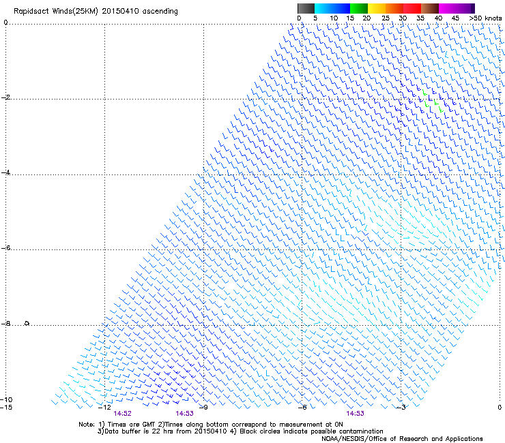Click the latitude axis label '-10'
505x443 pixels.
pos(6,399)
